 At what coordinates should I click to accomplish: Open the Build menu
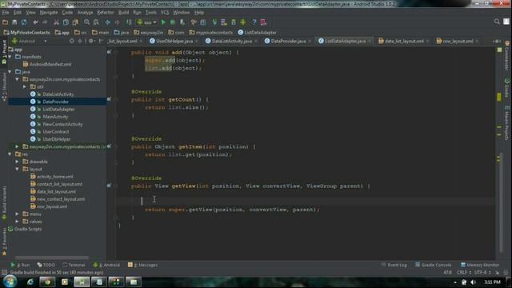tap(123, 13)
